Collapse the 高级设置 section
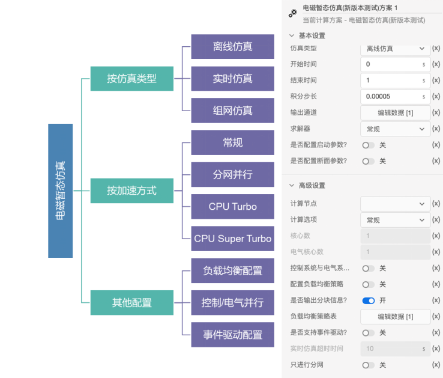Image resolution: width=443 pixels, height=378 pixels. coord(292,186)
